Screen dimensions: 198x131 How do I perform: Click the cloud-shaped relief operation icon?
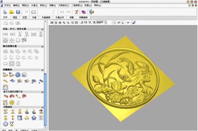24,75
